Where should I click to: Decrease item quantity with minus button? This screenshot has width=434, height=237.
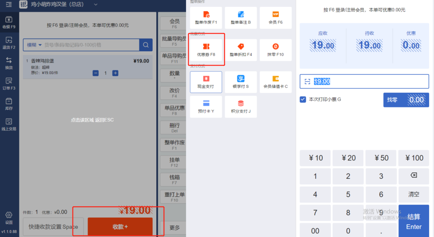pos(96,73)
